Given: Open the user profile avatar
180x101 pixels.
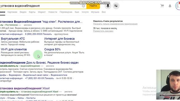Looking at the screenshot, I should coord(178,6).
